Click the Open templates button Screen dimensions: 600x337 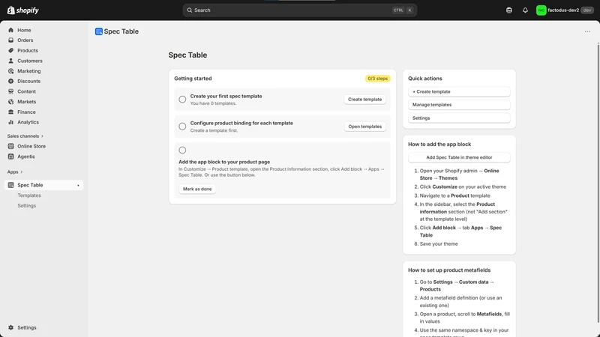pyautogui.click(x=364, y=127)
